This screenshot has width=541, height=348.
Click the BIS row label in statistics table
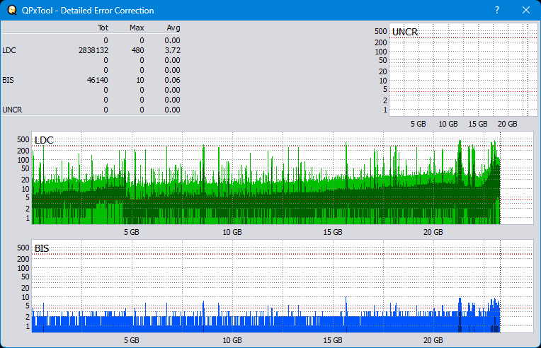(x=8, y=80)
